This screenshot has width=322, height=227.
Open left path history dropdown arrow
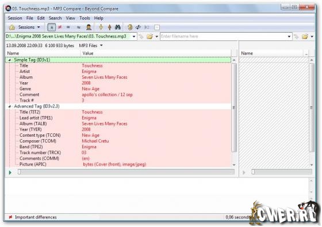[x=134, y=37]
